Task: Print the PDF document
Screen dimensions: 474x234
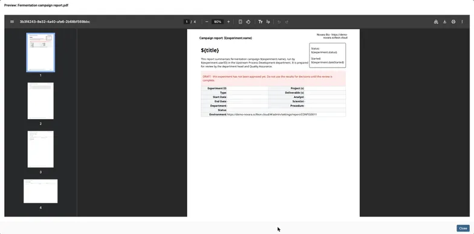Action: coord(453,22)
